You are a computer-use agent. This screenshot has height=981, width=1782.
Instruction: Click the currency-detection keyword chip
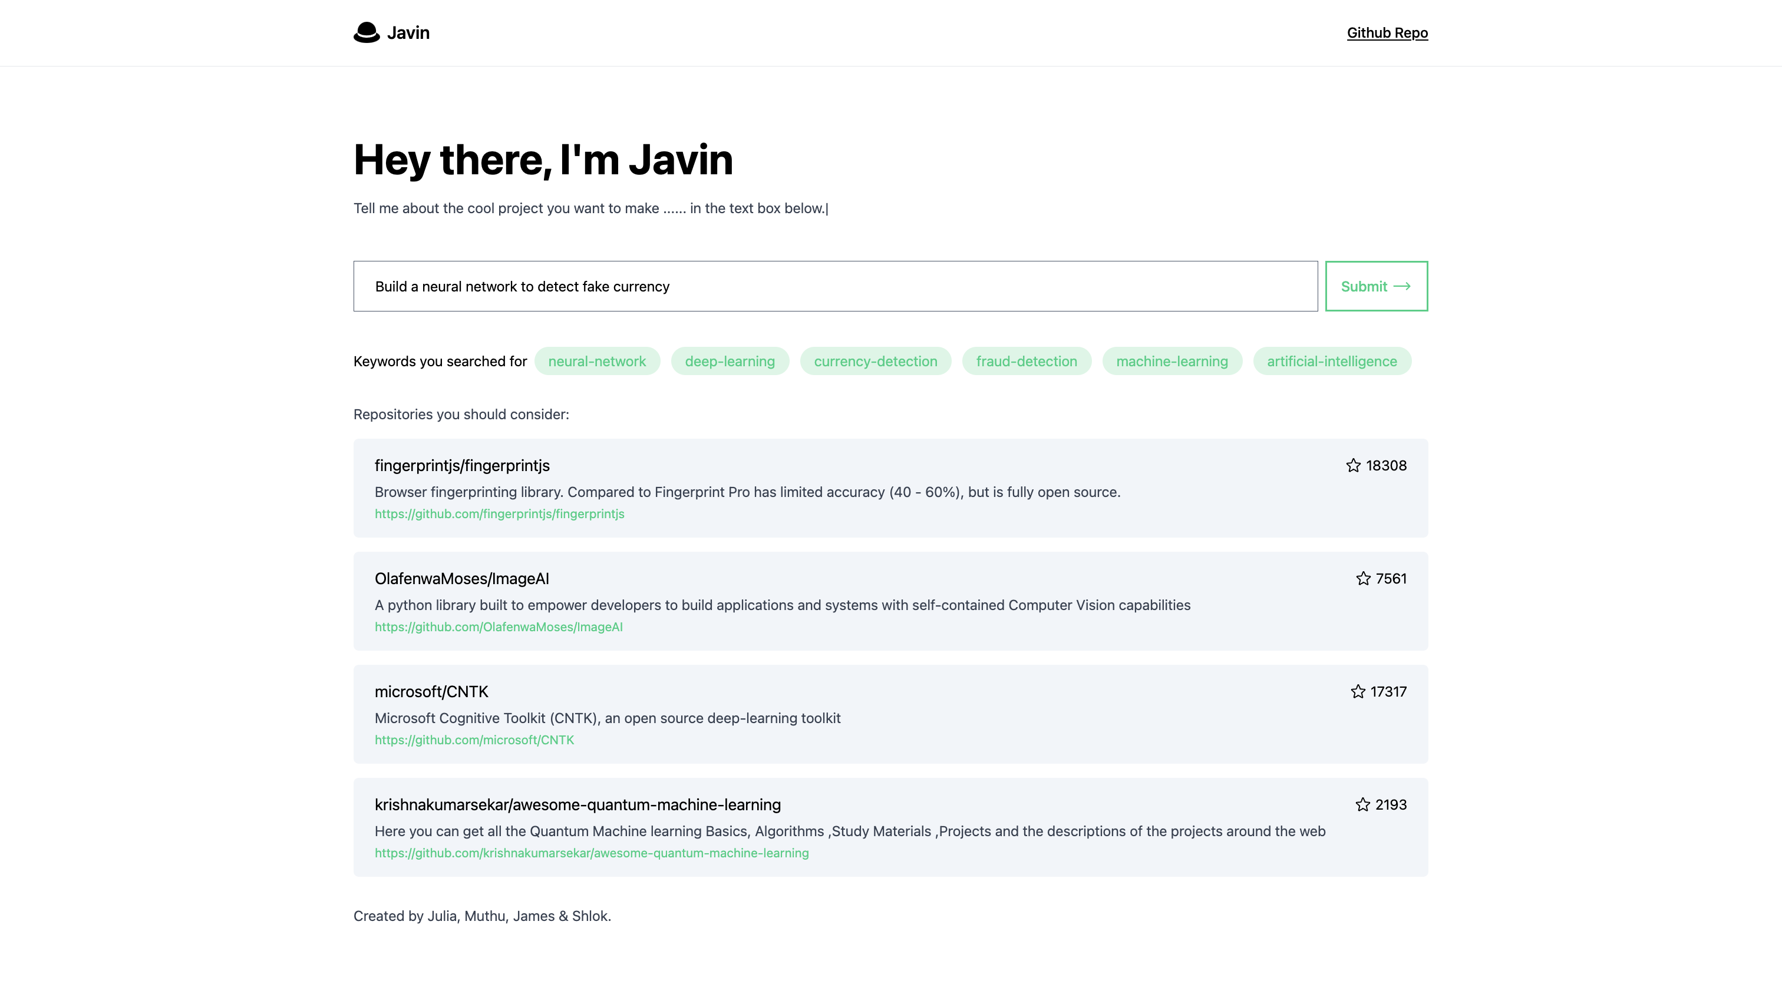tap(875, 362)
